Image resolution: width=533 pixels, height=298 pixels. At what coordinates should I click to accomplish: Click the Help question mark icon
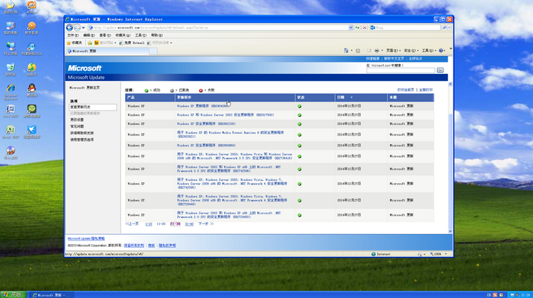click(441, 50)
